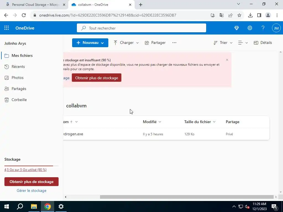This screenshot has height=212, width=283.
Task: Open the Microsoft apps launcher grid
Action: coord(7,28)
